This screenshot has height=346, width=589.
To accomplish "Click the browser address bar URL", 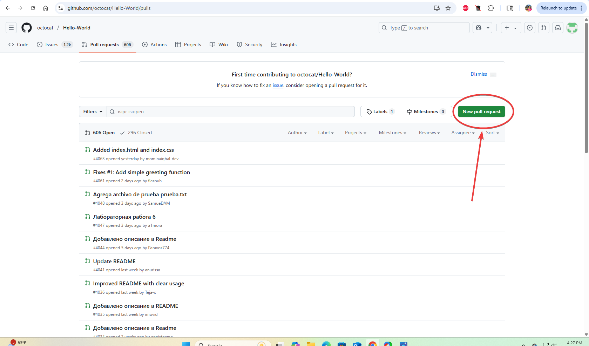I will tap(109, 8).
